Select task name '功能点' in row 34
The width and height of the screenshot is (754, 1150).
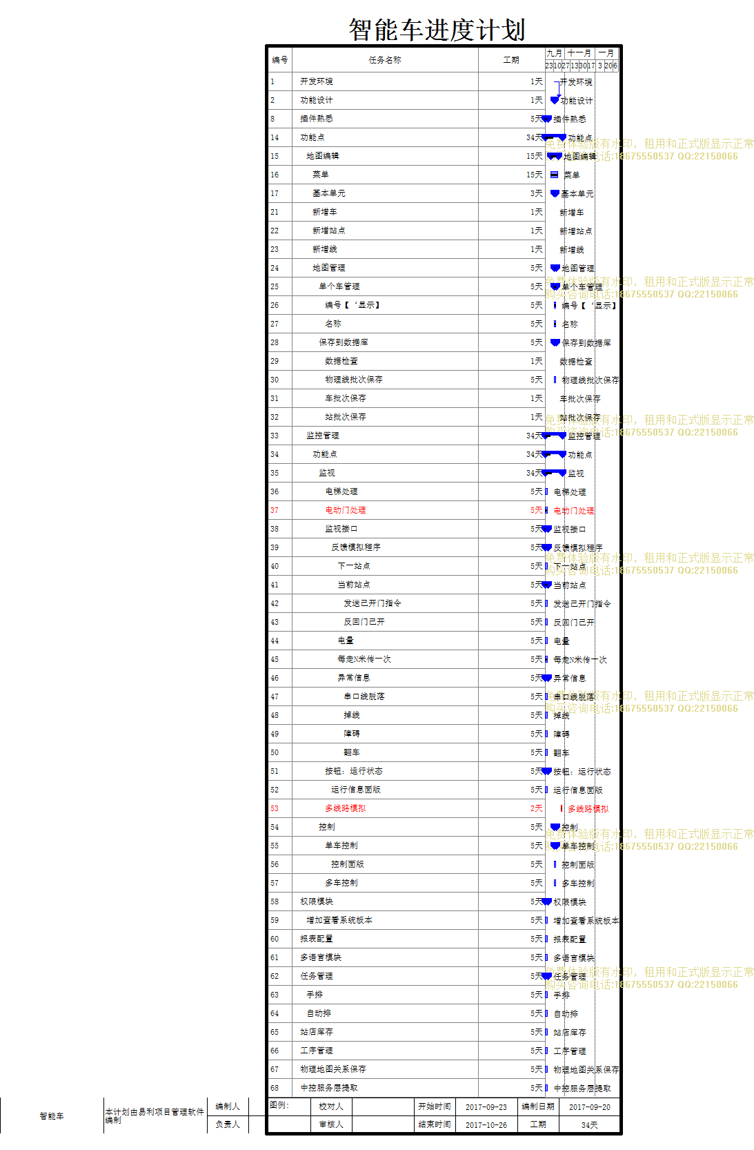click(x=325, y=454)
